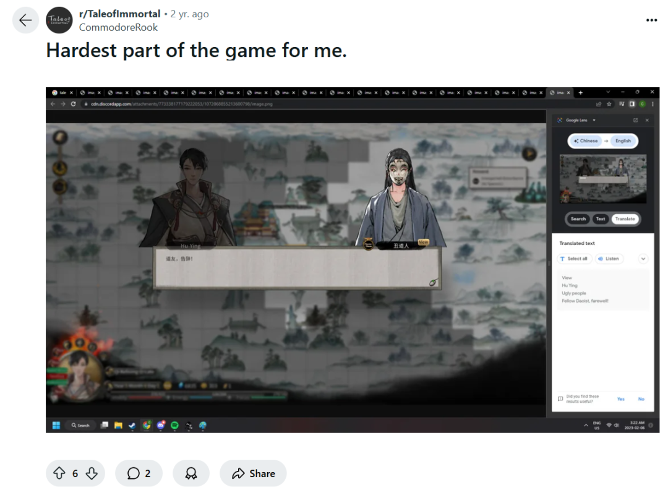Switch to Chrome on the taskbar

[x=147, y=425]
